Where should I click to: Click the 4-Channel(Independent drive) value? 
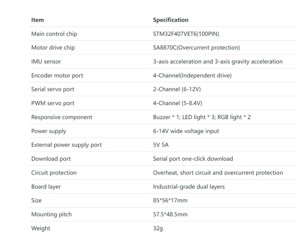[192, 76]
